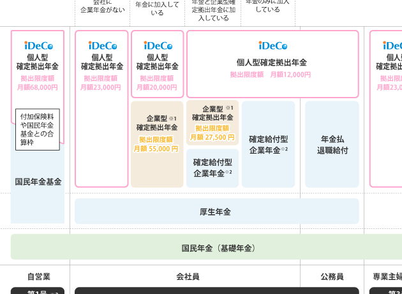Click the 年金払 退職給付 box

[x=332, y=144]
